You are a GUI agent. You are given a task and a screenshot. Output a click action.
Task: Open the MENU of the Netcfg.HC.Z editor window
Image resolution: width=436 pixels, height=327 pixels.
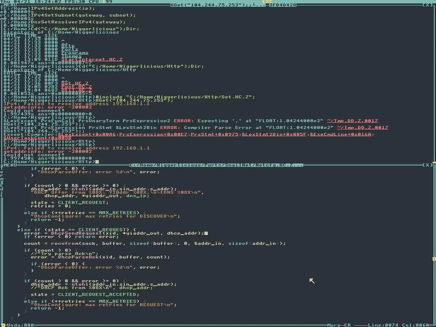[10, 165]
